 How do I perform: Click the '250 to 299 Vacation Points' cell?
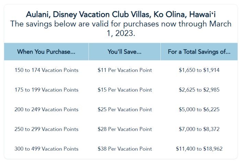[46, 129]
